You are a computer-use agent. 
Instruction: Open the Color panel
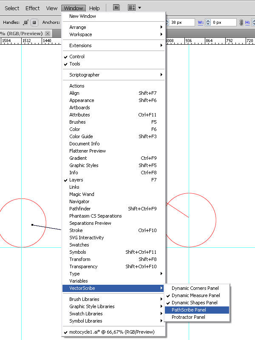point(113,129)
